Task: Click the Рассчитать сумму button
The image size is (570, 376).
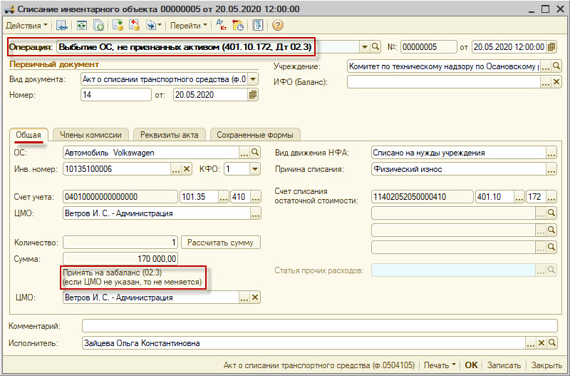Action: [x=220, y=243]
